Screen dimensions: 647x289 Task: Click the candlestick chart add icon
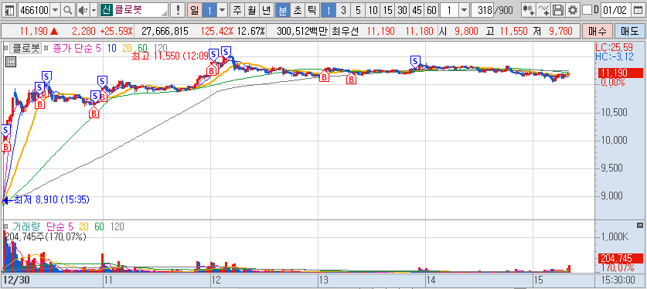coord(528,10)
